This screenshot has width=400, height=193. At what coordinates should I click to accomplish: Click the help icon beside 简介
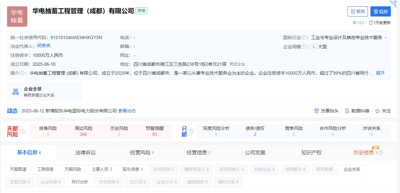22,73
